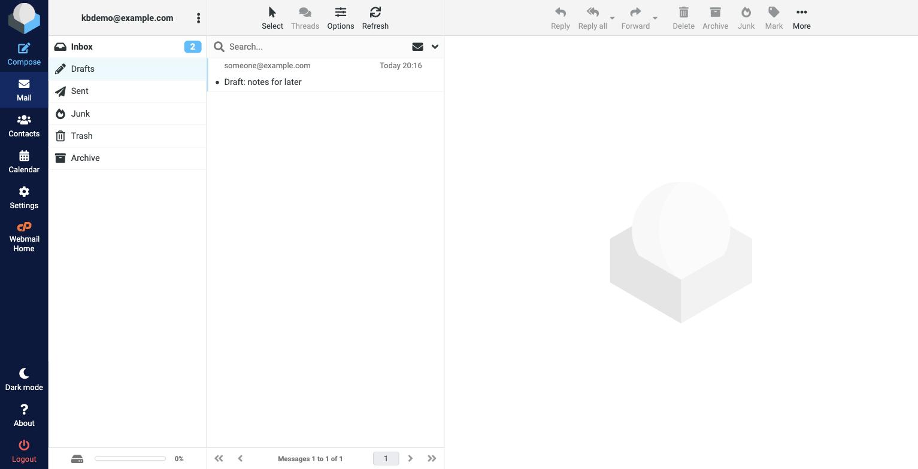Click the Delete toolbar button
Viewport: 918px width, 469px height.
pos(683,18)
